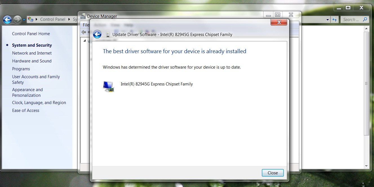Collapse the root node in the device tree
This screenshot has width=374, height=187.
point(84,40)
